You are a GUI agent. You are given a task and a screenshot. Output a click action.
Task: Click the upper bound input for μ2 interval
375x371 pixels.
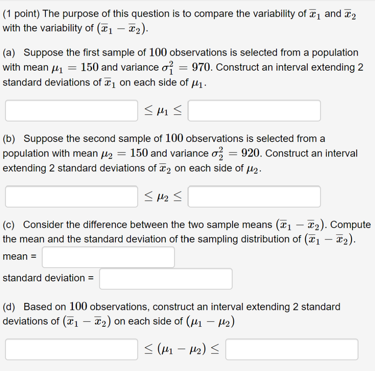pyautogui.click(x=254, y=196)
